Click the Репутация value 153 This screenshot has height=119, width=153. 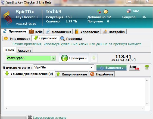coord(68,17)
